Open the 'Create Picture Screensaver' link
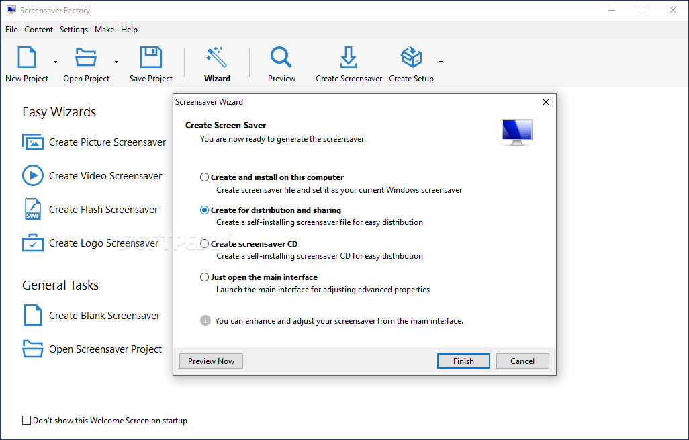This screenshot has height=440, width=689. [x=107, y=142]
